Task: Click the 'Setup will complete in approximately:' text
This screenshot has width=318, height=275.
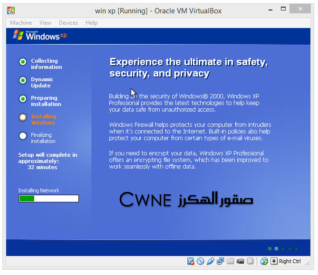Action: click(x=48, y=158)
